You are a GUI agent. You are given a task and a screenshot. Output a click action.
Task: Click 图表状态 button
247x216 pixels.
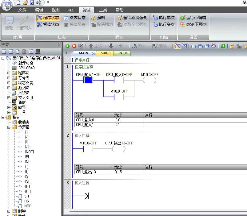(x=75, y=18)
